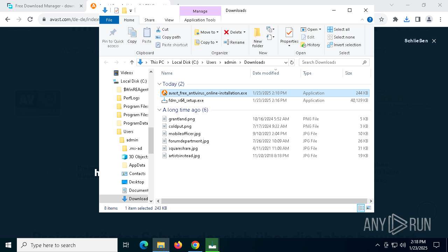Bookmark page with Chrome star icon
Screen dimensions: 448x252
point(381,20)
